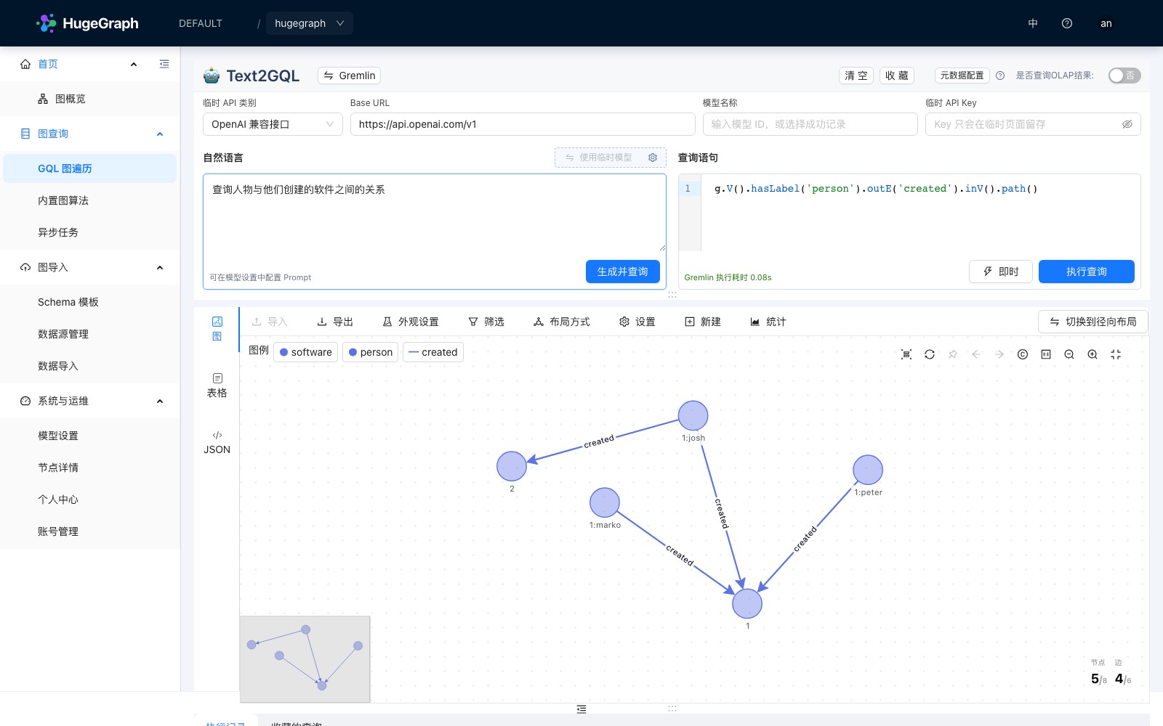Open 模型设置 in sidebar
Screen dimensions: 1163x726
click(x=58, y=436)
